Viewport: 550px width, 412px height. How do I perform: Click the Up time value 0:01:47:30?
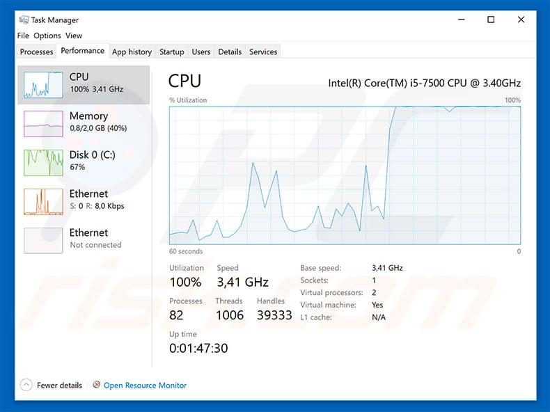[198, 348]
